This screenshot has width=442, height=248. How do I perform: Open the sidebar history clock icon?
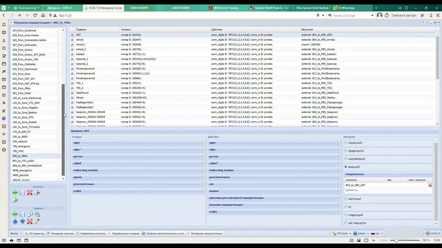4,48
